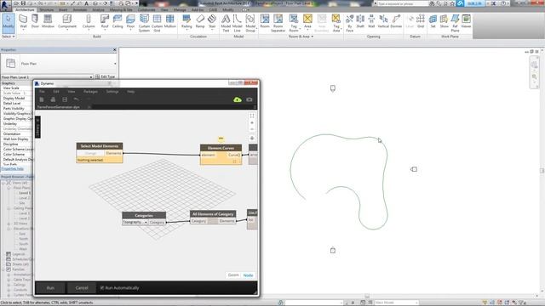545x306 pixels.
Task: Select the Ramp tool
Action: [x=200, y=21]
